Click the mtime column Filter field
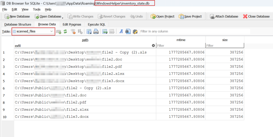 pos(181,46)
